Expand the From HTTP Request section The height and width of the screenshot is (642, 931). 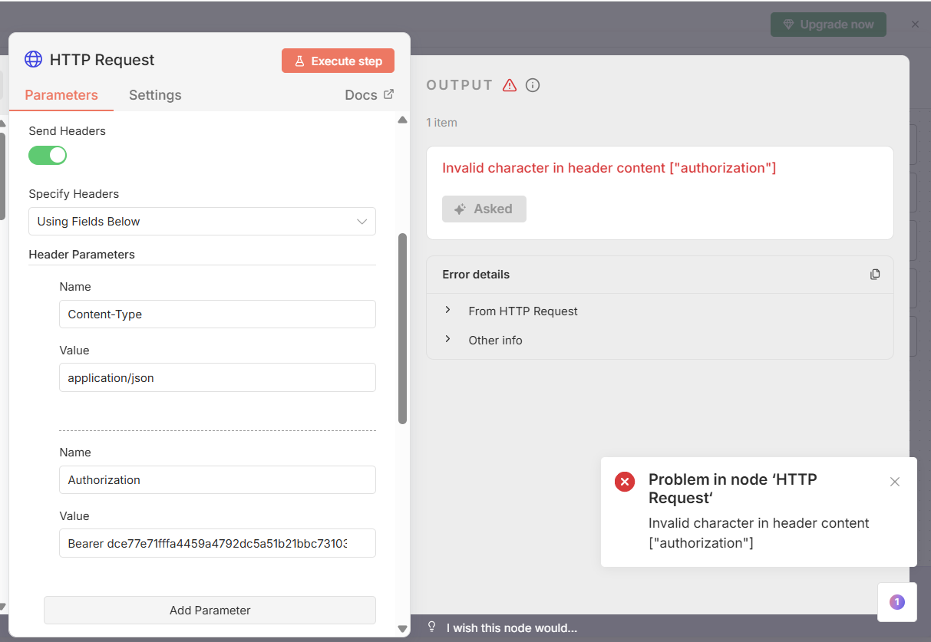448,311
